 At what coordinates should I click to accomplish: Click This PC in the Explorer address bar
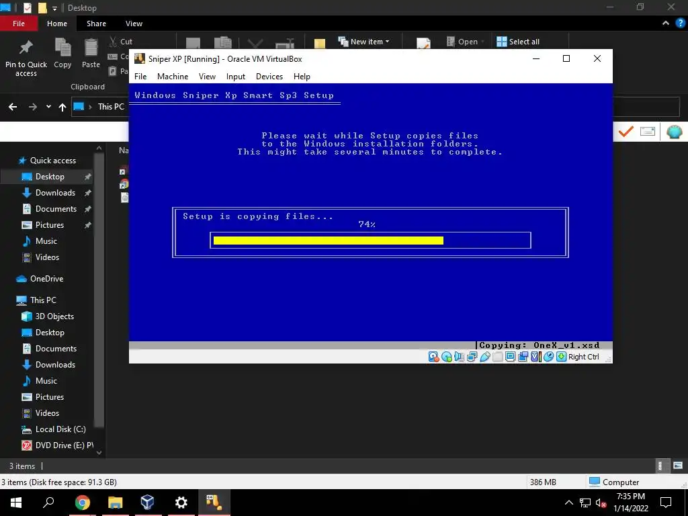coord(111,107)
